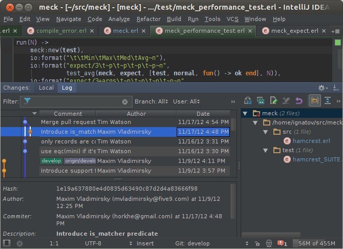Click the Expand/Collapse all tree icon
The width and height of the screenshot is (343, 249).
point(328,101)
